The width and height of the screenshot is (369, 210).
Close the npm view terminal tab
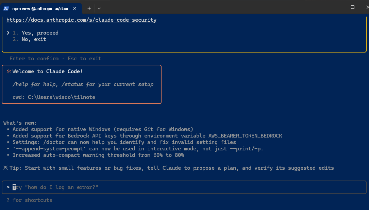75,8
